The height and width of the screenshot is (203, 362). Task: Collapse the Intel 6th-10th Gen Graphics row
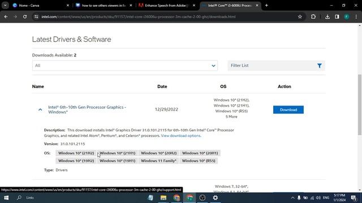pyautogui.click(x=40, y=109)
